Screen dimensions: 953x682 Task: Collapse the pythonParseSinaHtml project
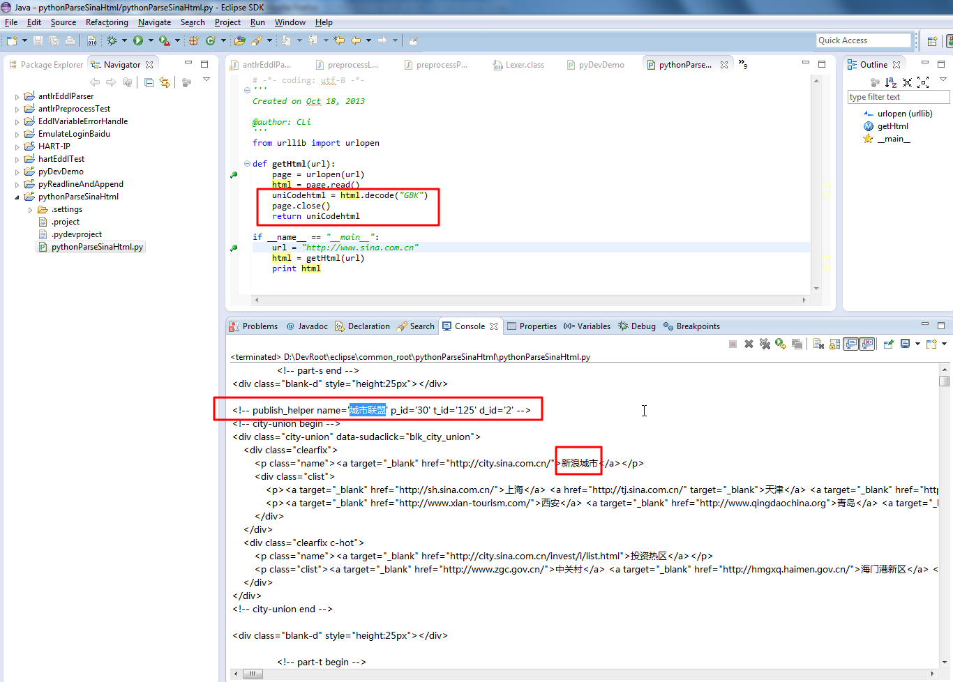coord(17,197)
